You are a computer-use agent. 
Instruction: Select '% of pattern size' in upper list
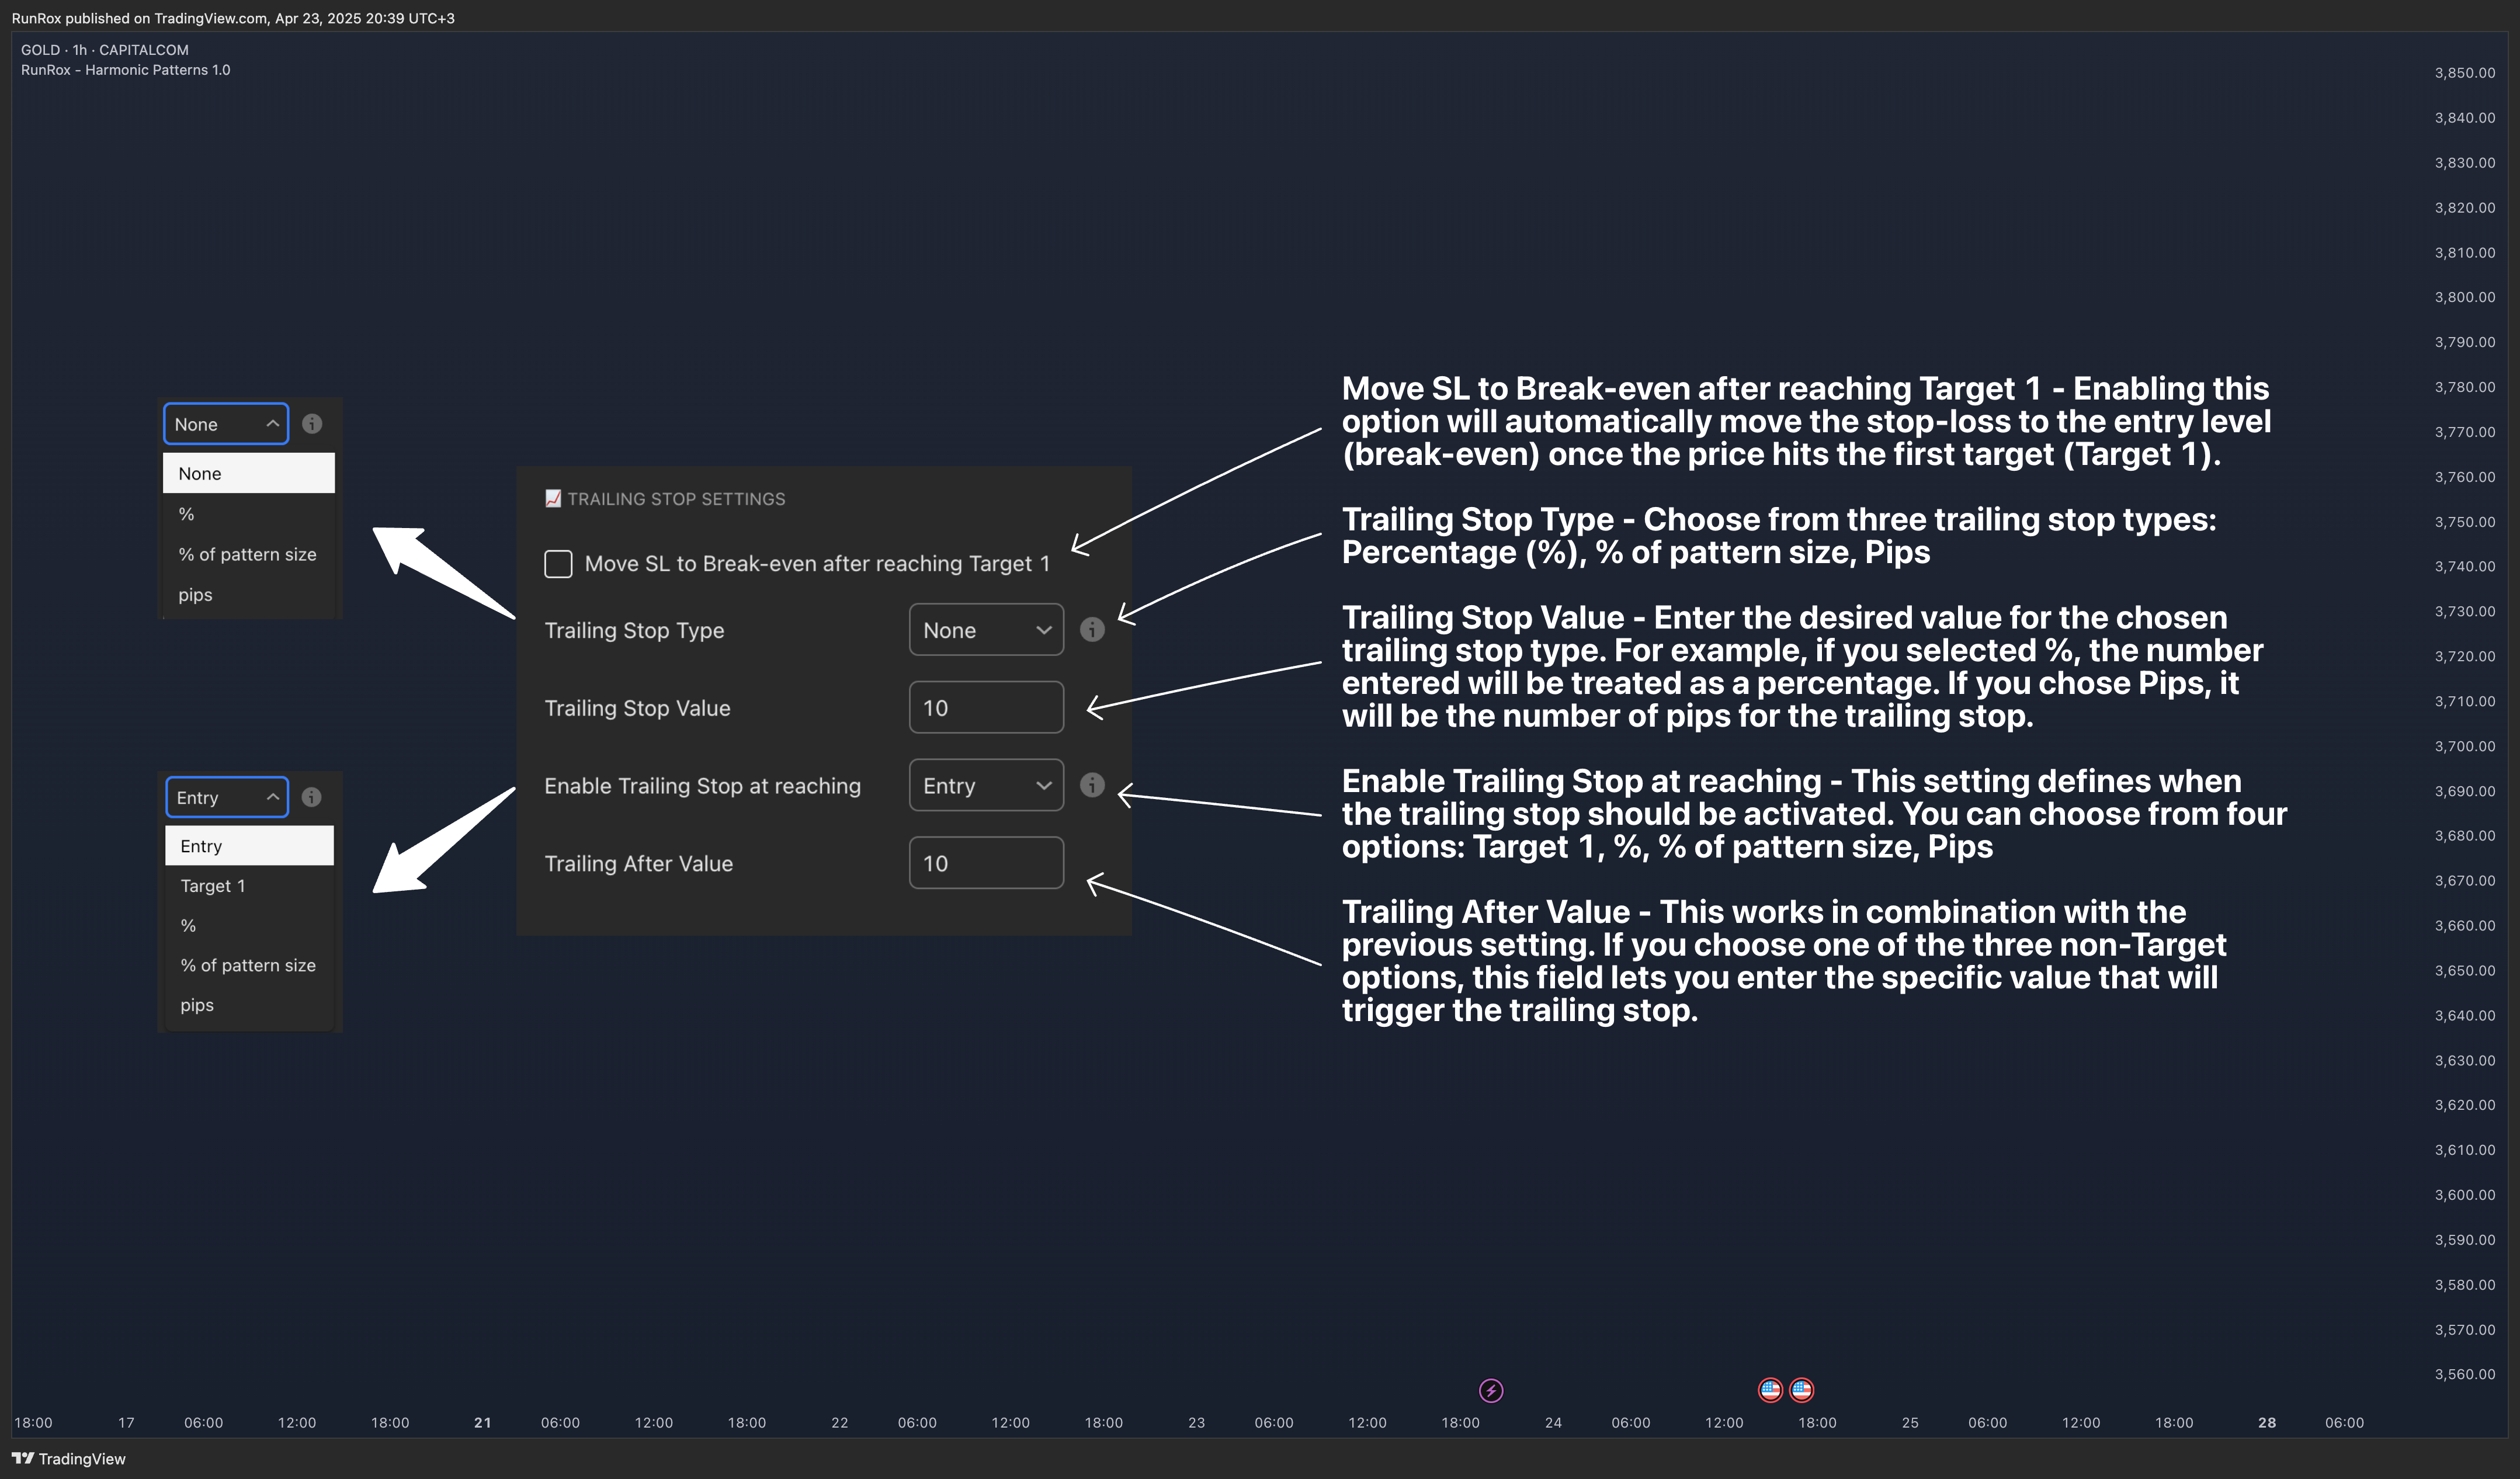click(x=247, y=554)
